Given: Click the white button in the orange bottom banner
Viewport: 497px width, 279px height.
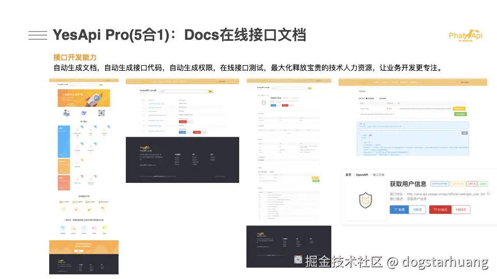Looking at the screenshot, I should point(79,251).
